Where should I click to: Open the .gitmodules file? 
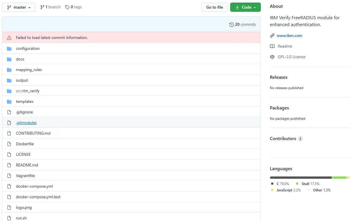click(26, 123)
